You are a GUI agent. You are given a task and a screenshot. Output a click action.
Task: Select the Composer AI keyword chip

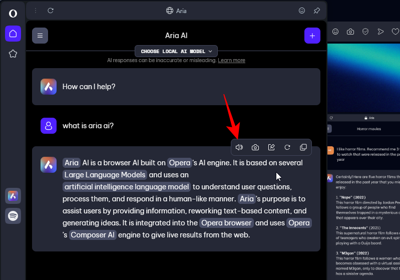click(93, 235)
